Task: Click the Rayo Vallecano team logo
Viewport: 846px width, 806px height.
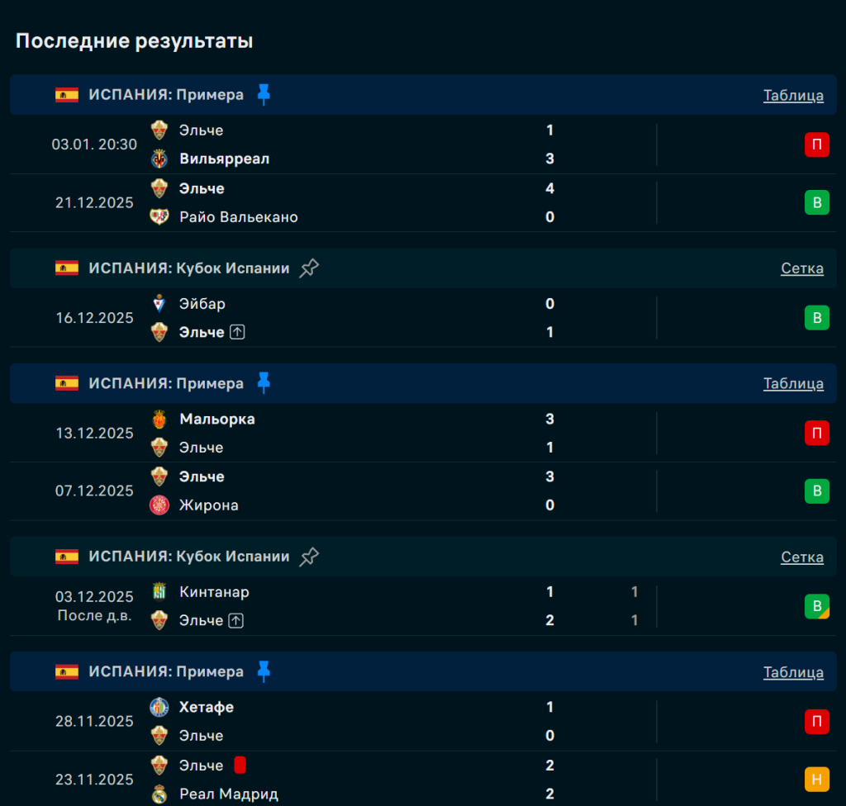Action: (159, 217)
